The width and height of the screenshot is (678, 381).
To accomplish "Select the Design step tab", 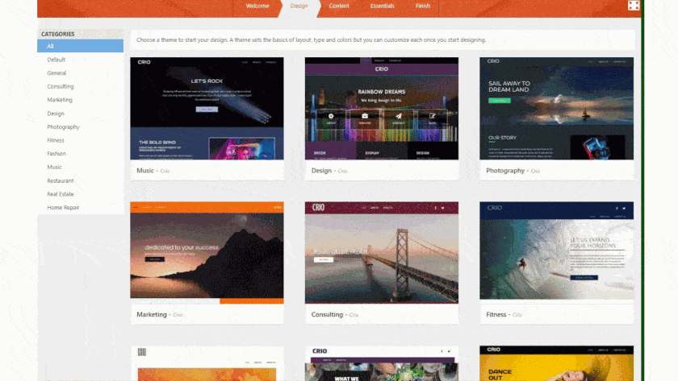I will click(x=299, y=6).
